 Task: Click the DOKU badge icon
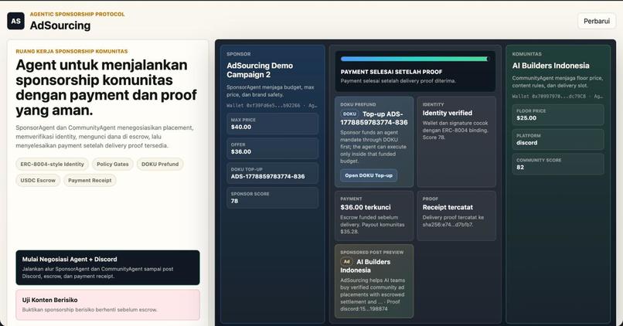pos(349,114)
